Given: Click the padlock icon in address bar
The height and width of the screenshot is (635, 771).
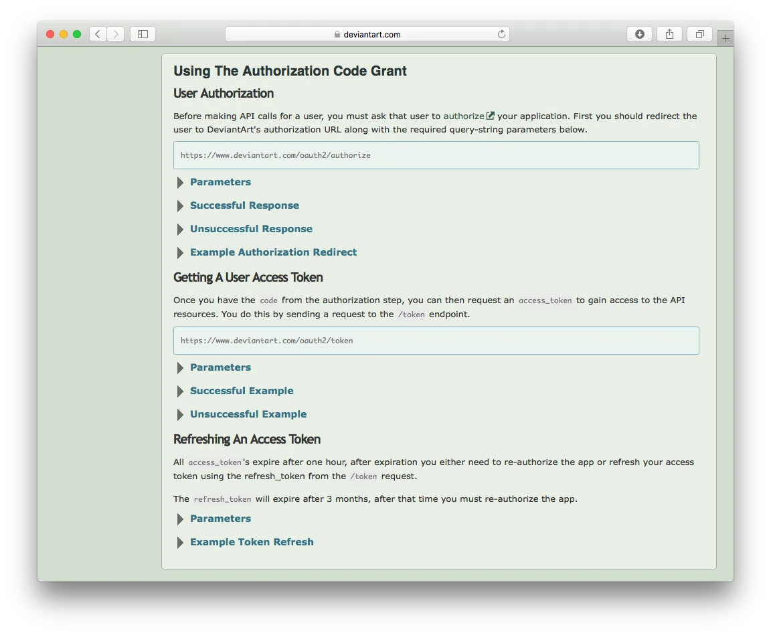Looking at the screenshot, I should tap(337, 34).
